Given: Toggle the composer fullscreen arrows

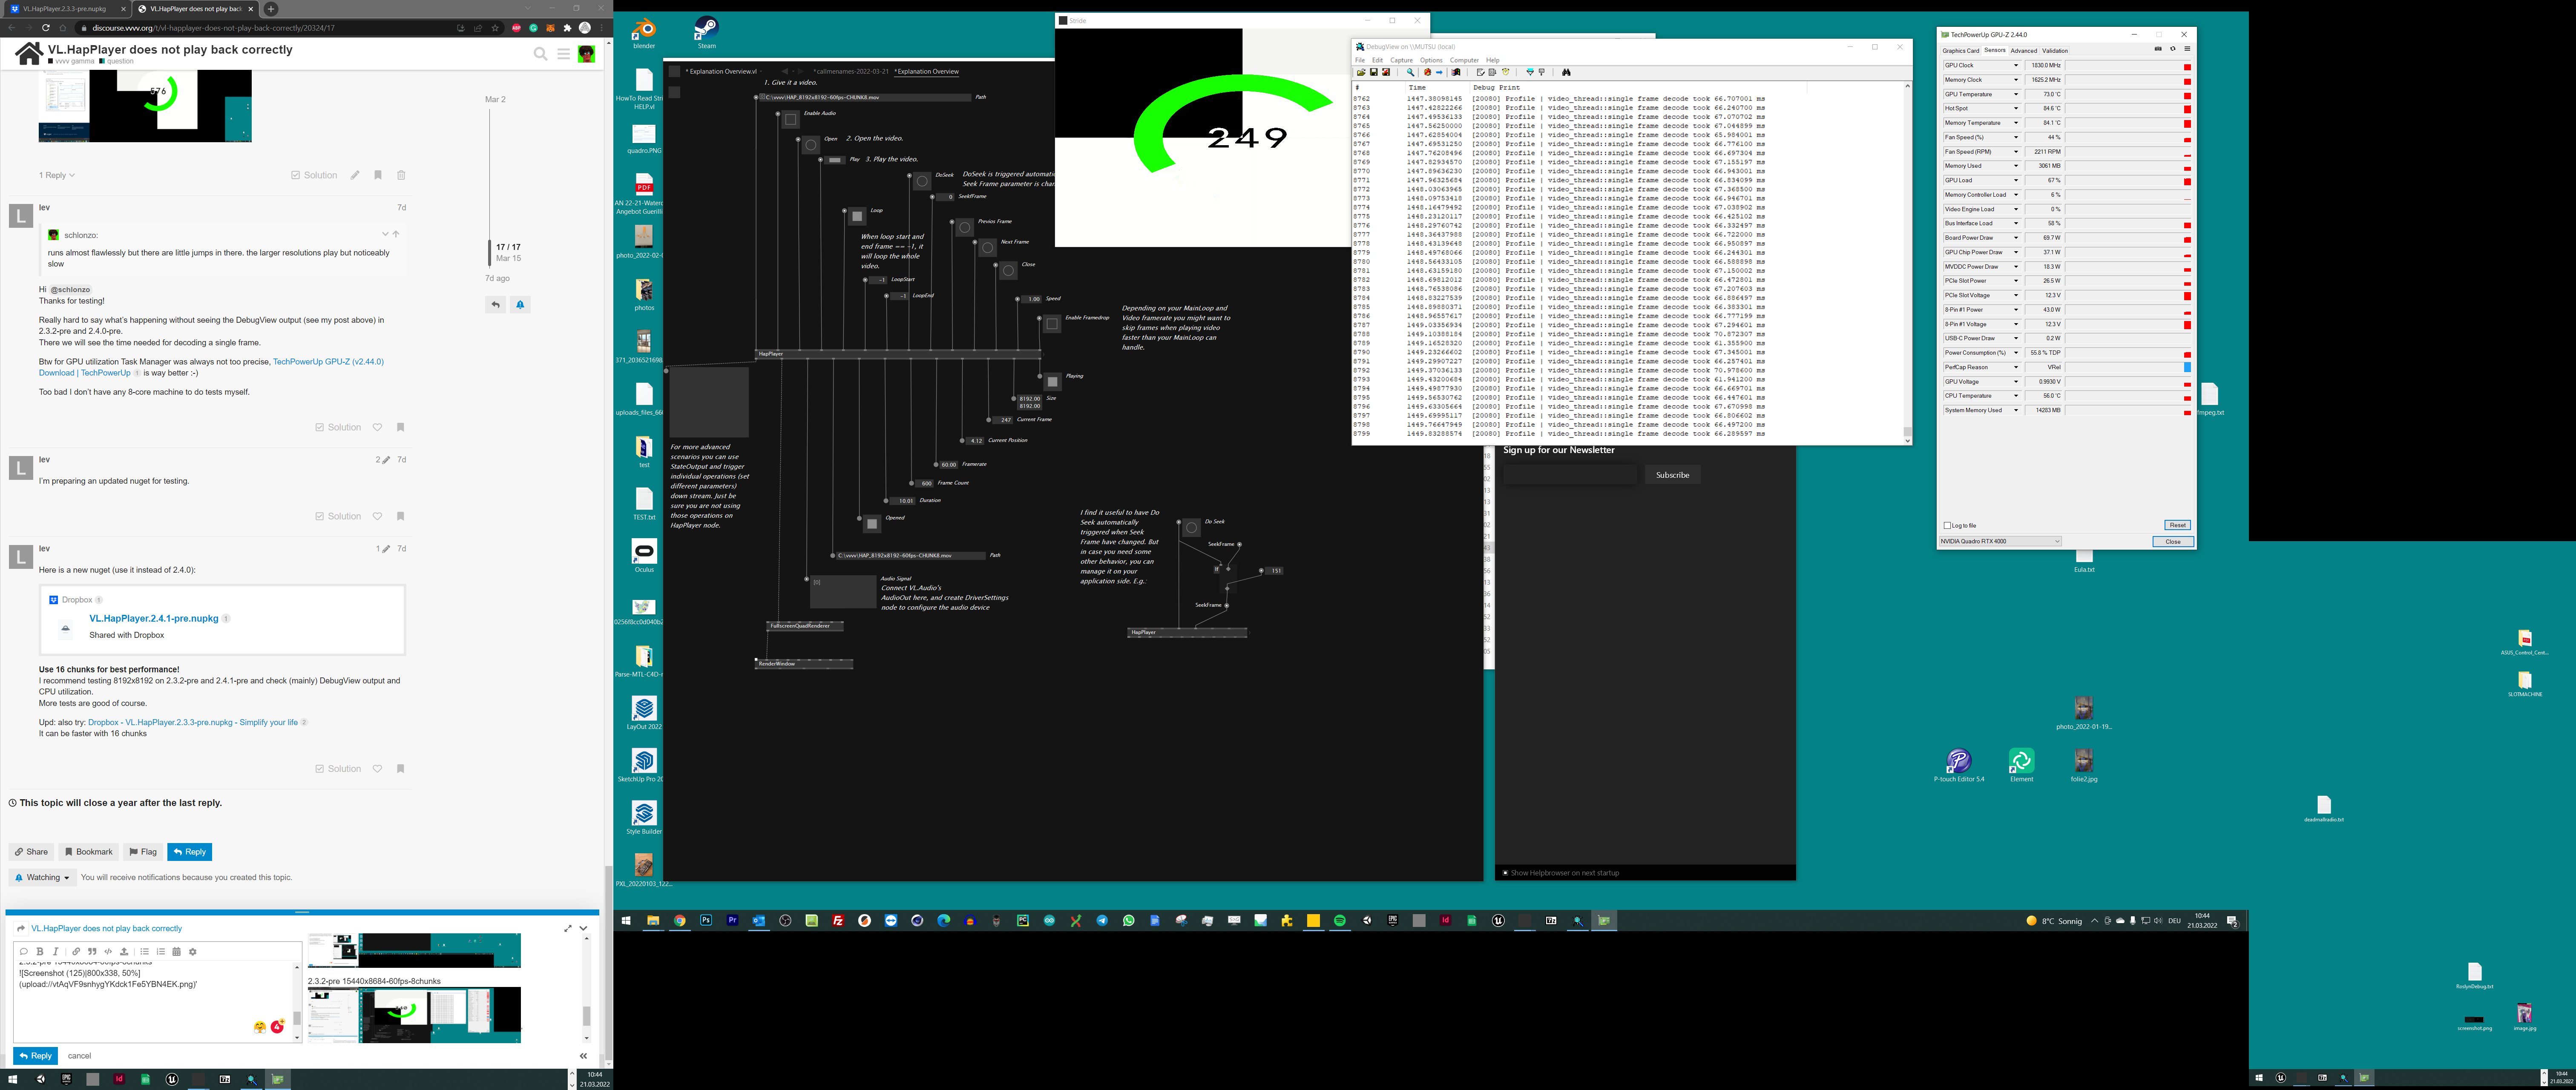Looking at the screenshot, I should pos(568,928).
